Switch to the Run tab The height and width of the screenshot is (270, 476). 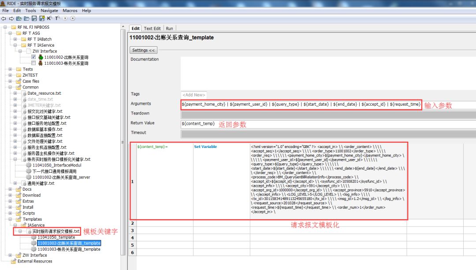pyautogui.click(x=169, y=28)
